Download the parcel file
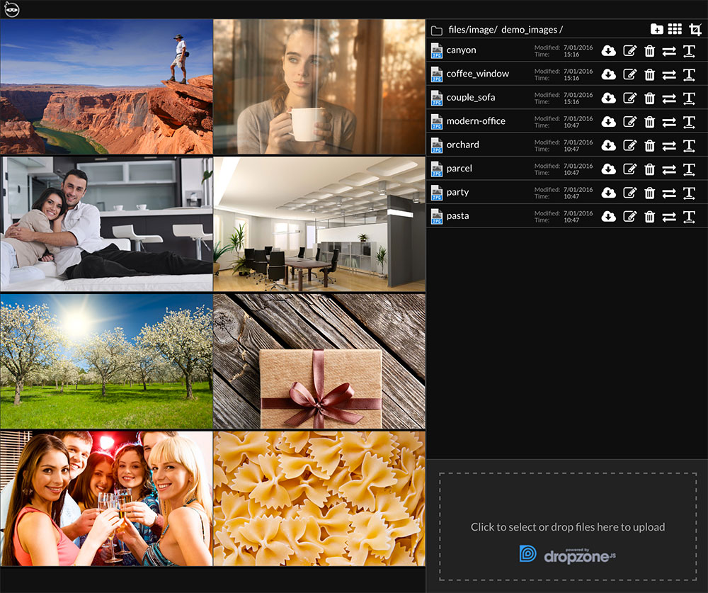This screenshot has width=708, height=593. click(609, 169)
